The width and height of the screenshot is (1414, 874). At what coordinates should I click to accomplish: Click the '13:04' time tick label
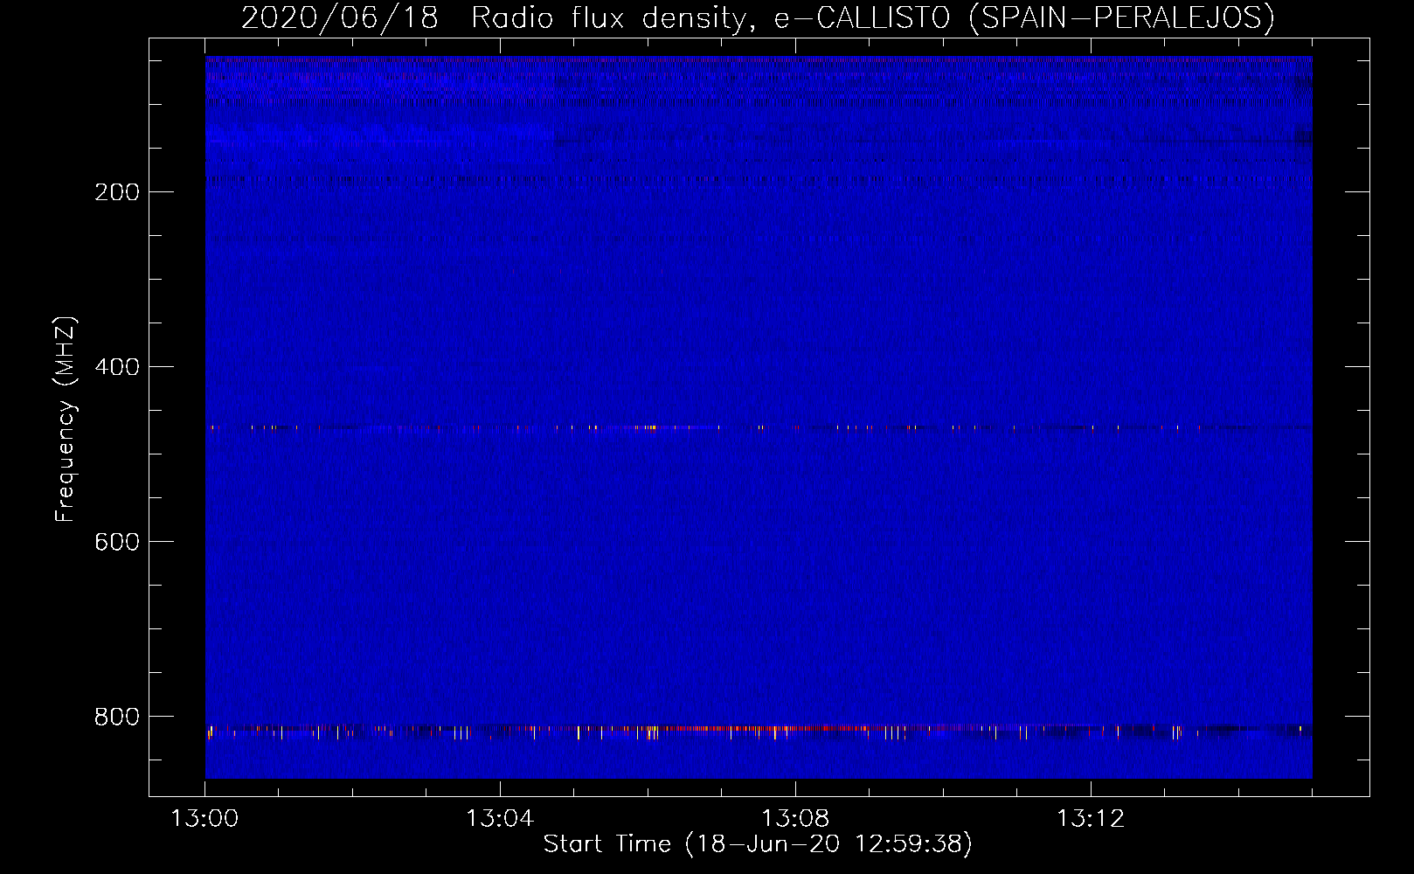500,819
